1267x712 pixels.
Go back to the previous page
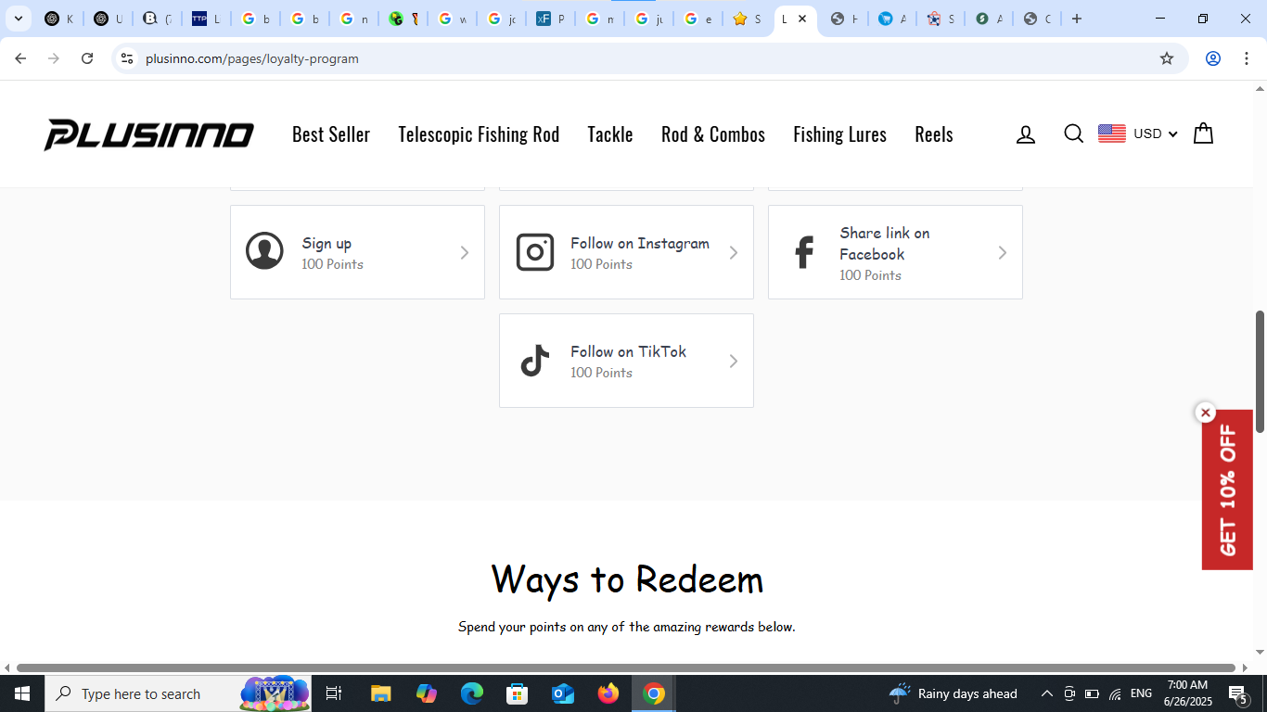click(20, 58)
